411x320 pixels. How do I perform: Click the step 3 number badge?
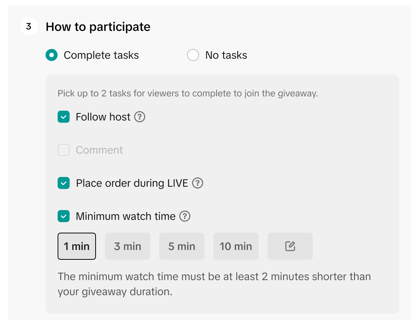click(x=29, y=27)
